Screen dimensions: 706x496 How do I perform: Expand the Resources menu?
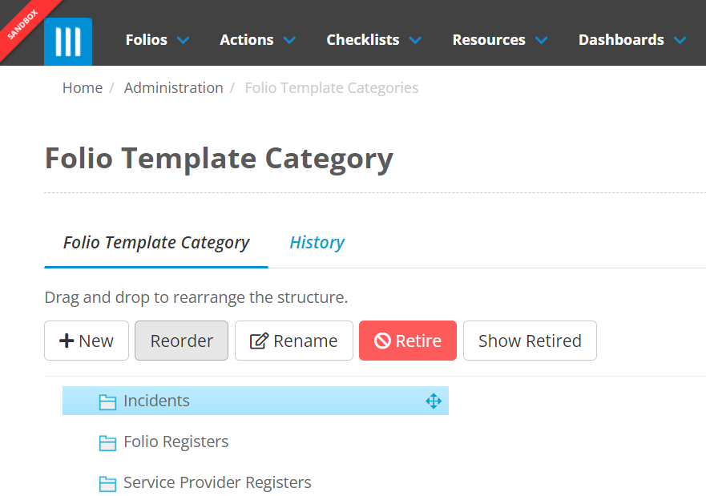pos(499,40)
